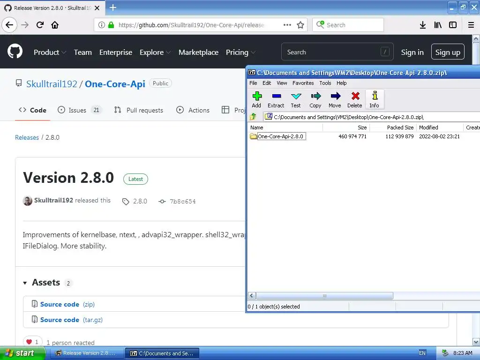Open a new browser tab
Viewport: 480px width, 360px height.
(113, 7)
